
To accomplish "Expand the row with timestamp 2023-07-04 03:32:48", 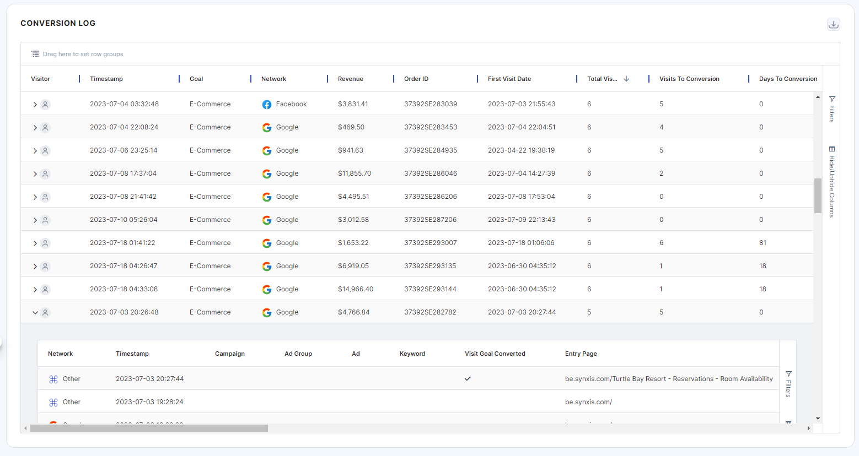I will click(x=35, y=105).
